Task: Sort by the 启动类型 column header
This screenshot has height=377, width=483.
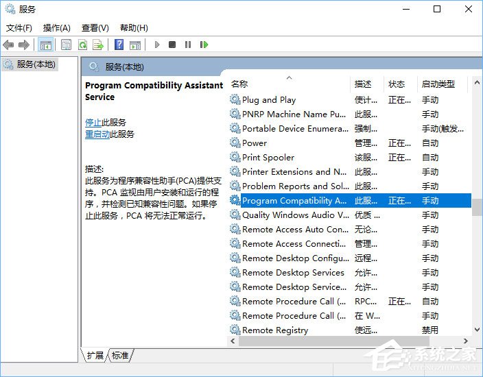Action: coord(443,84)
